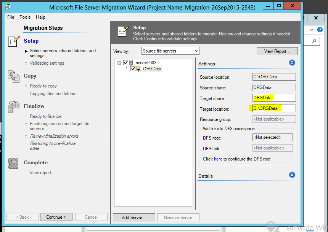
Task: Click the Finalize step heading
Action: point(34,106)
